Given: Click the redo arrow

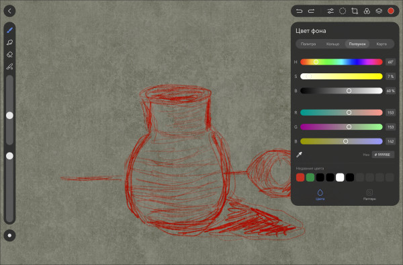Looking at the screenshot, I should click(311, 11).
